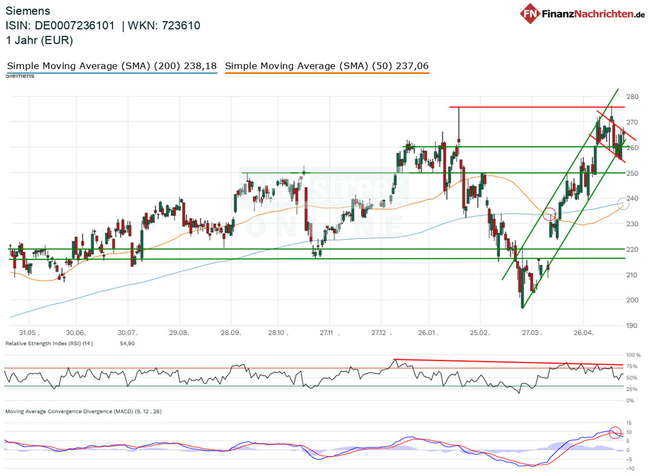Image resolution: width=648 pixels, height=476 pixels.
Task: Click the 240 price axis label
Action: 633,199
